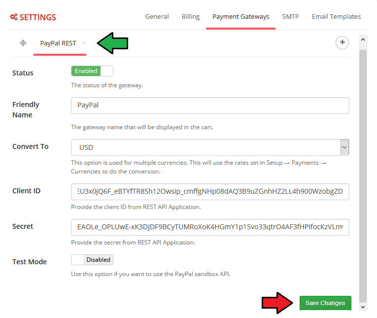The width and height of the screenshot is (377, 318).
Task: Open the Email Templates tab
Action: (x=337, y=17)
